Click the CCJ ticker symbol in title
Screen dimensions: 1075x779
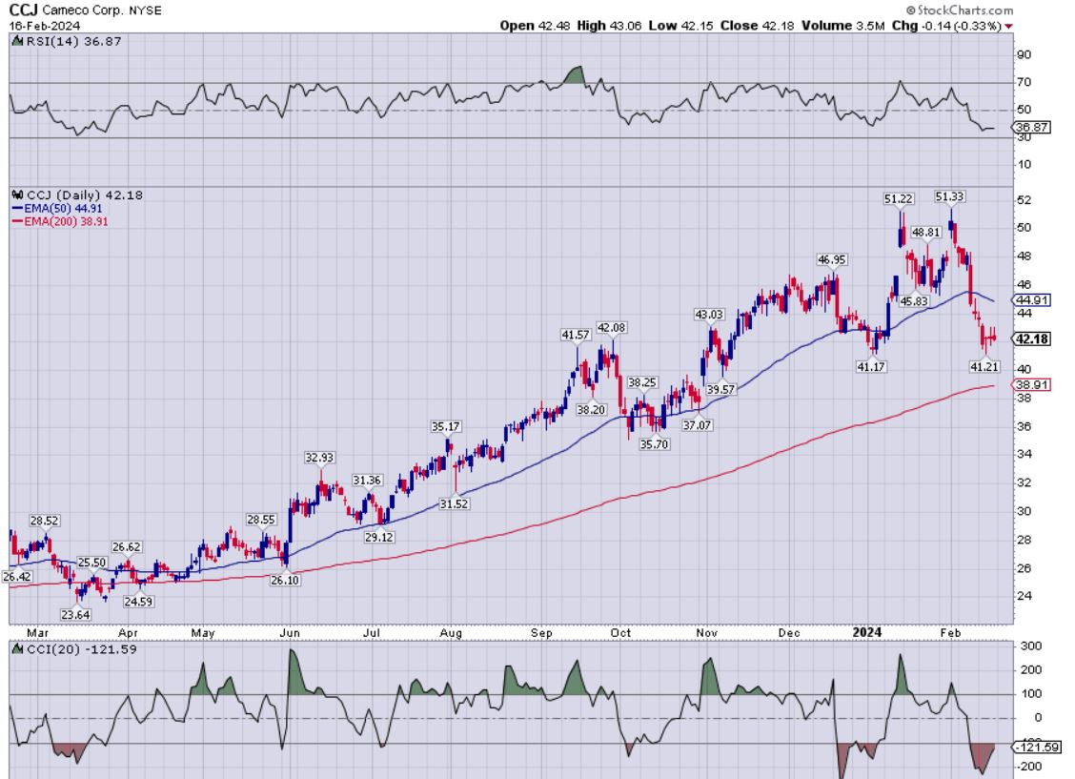[x=23, y=10]
